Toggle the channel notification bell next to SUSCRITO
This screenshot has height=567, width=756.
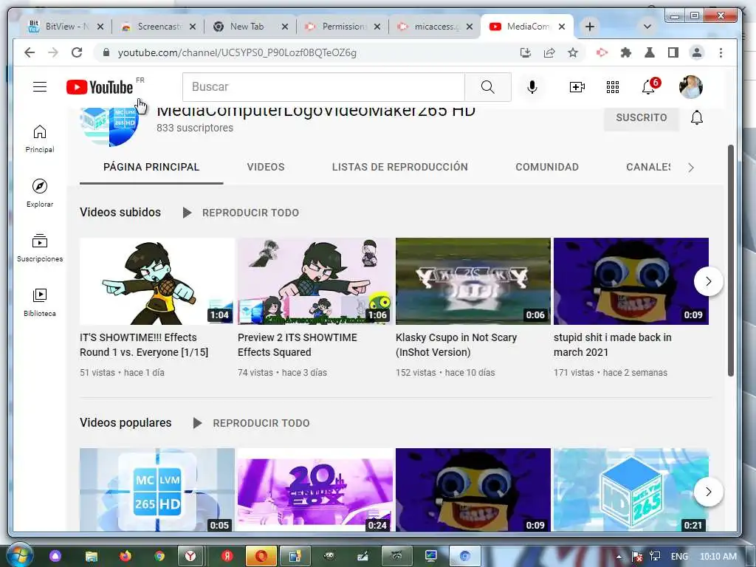coord(696,117)
